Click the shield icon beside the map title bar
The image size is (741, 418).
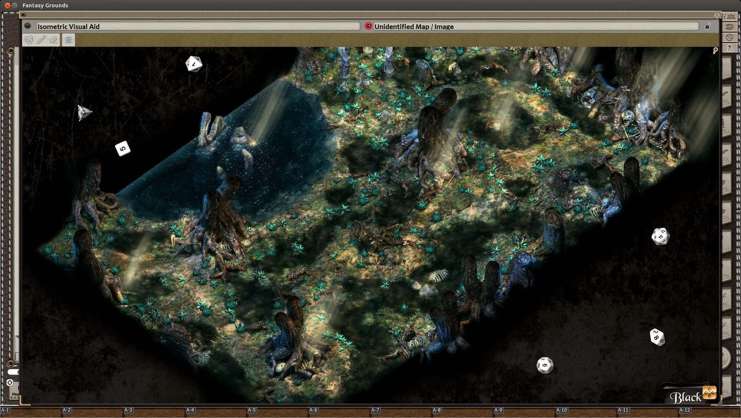(x=27, y=26)
